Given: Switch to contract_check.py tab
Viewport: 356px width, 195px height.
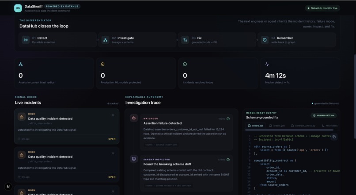Looking at the screenshot, I should pos(303,126).
